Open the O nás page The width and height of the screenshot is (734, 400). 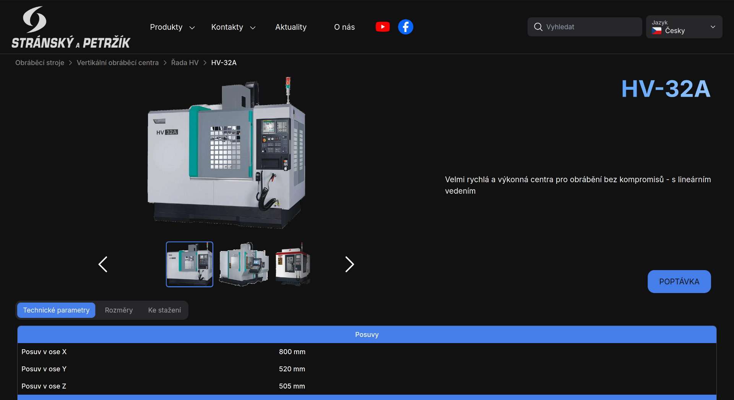click(x=344, y=27)
